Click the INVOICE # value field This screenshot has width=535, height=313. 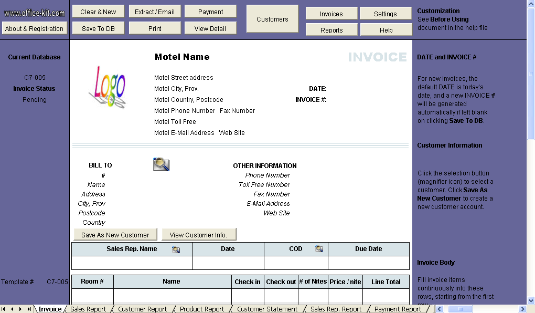[369, 99]
